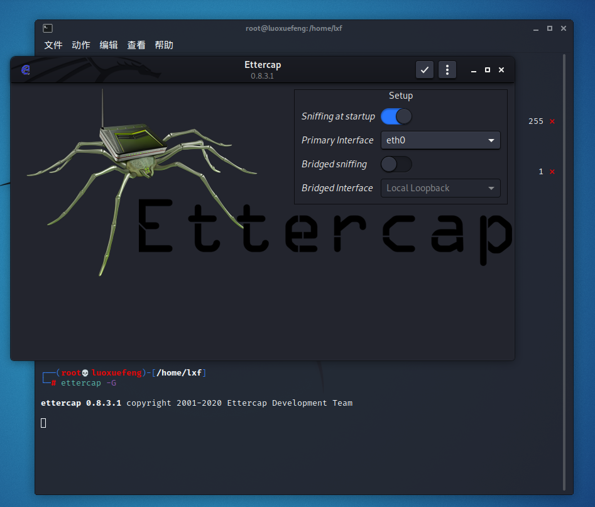The width and height of the screenshot is (595, 507).
Task: Close the terminal window
Action: coord(564,28)
